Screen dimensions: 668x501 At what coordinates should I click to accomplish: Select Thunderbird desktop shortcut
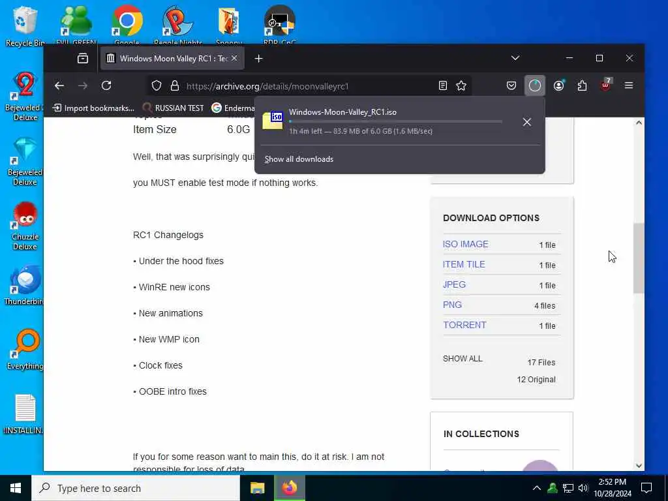tap(24, 286)
